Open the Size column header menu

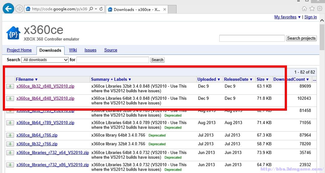pos(262,79)
